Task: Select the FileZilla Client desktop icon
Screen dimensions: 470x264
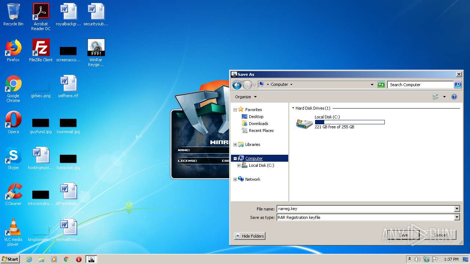Action: (x=41, y=51)
